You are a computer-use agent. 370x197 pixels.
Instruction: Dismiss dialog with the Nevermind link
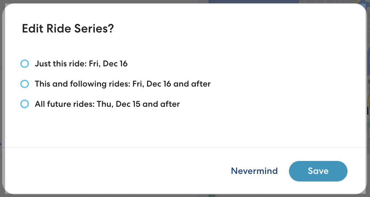[254, 171]
